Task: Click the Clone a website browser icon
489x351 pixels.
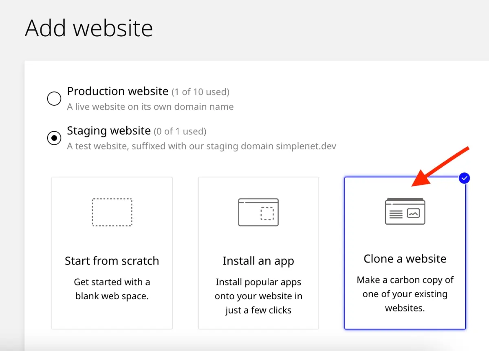Action: [x=405, y=211]
